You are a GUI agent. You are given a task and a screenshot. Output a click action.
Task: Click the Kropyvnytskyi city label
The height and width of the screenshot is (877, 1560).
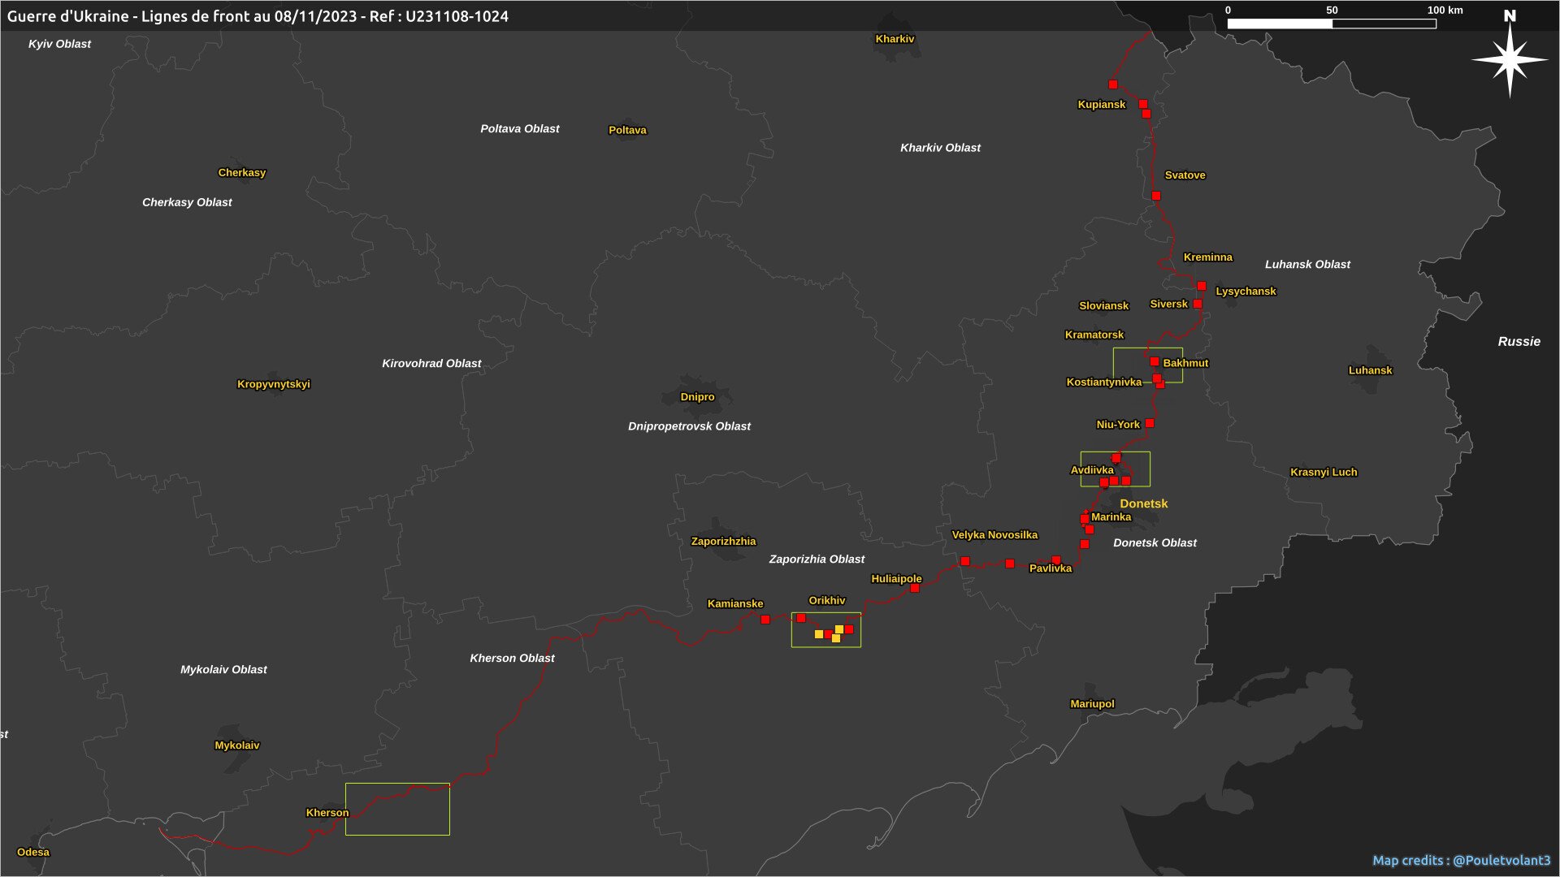[274, 383]
